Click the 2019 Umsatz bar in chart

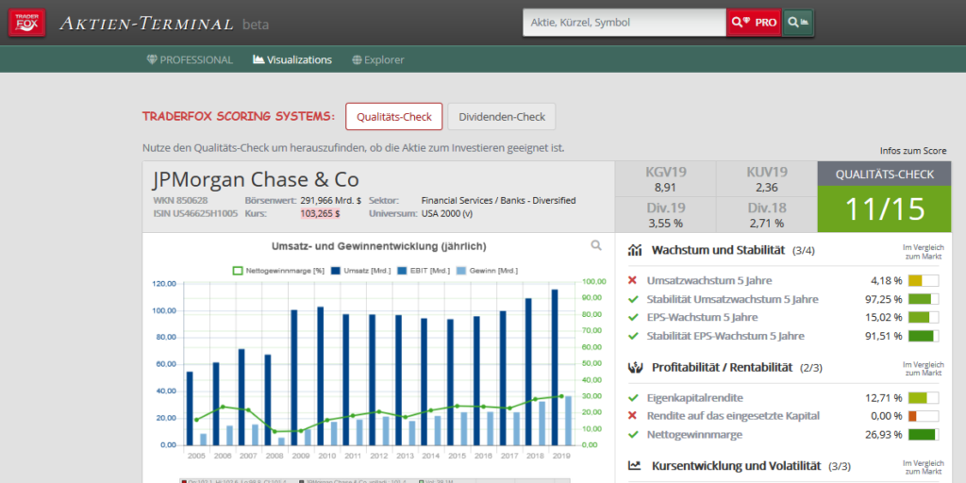point(555,367)
